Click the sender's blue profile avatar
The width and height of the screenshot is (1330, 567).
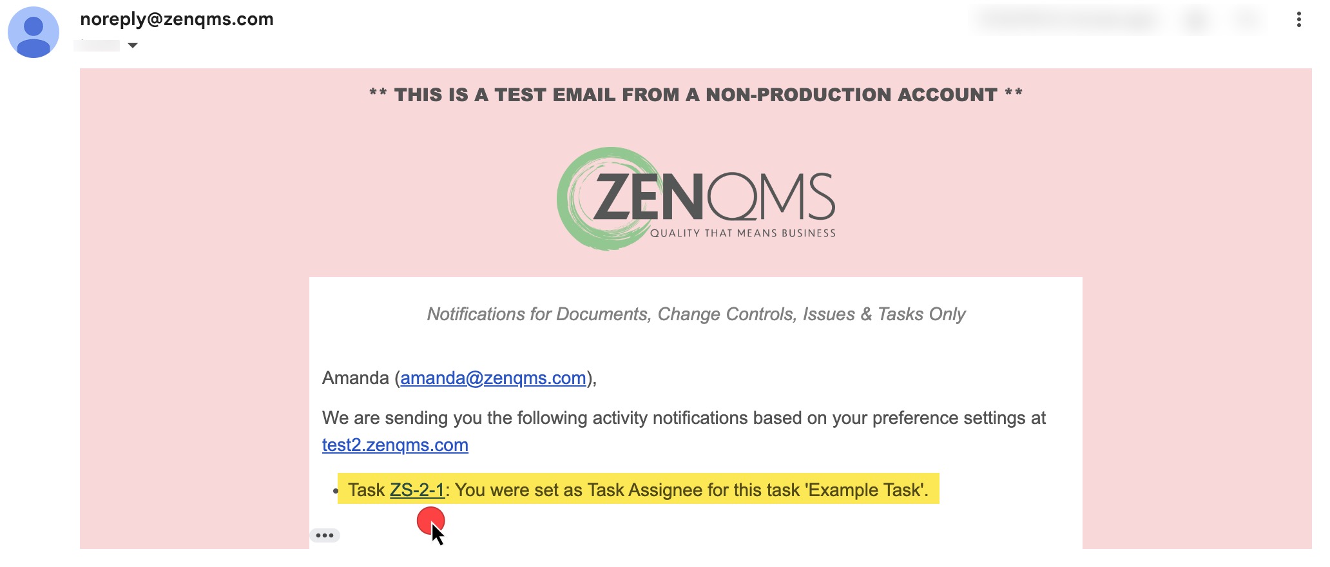34,33
